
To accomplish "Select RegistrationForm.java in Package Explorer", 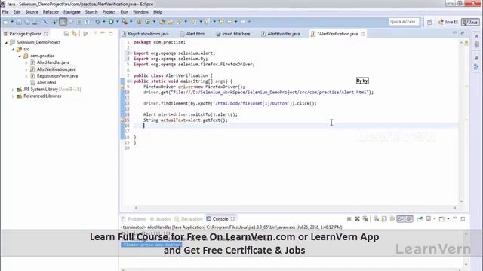I will (x=57, y=76).
